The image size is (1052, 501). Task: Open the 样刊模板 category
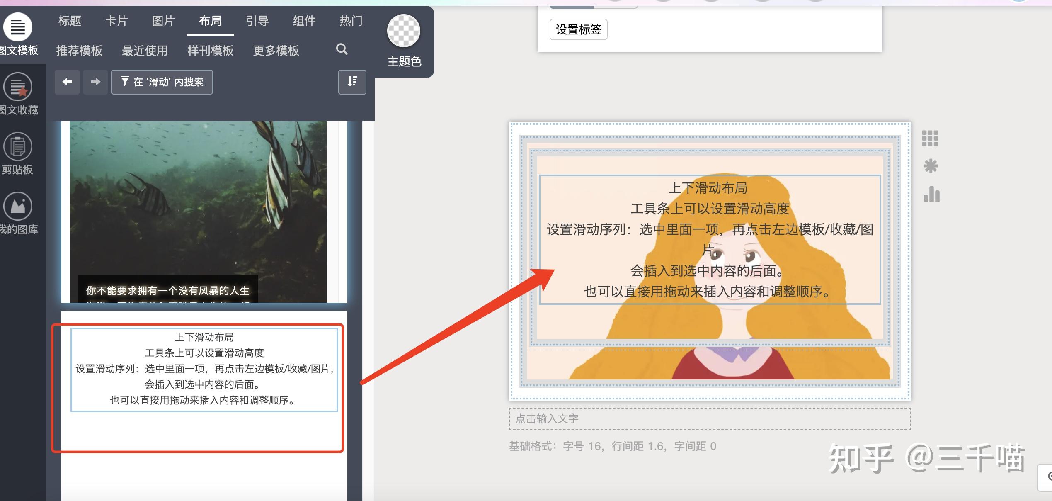coord(211,51)
